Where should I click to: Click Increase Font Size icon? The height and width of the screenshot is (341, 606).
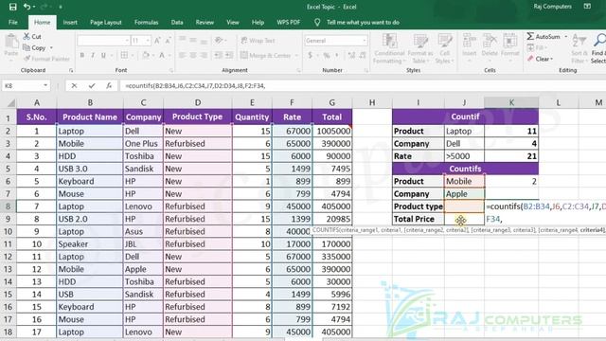pos(157,41)
